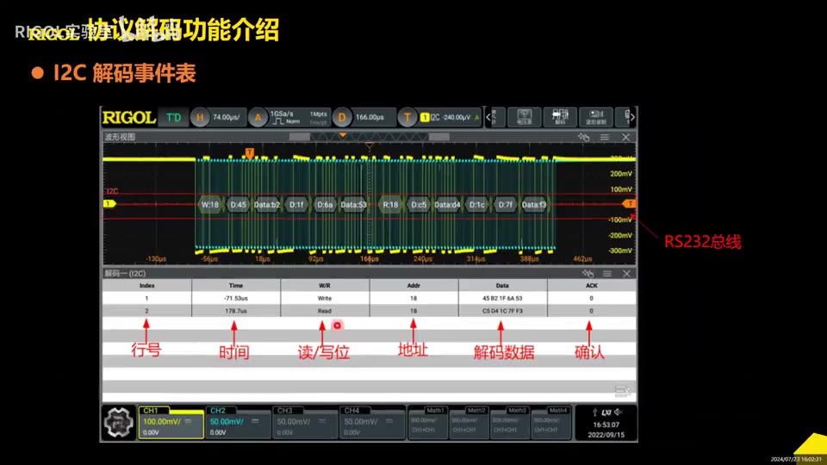Enable the CH4 channel tab

(x=372, y=422)
